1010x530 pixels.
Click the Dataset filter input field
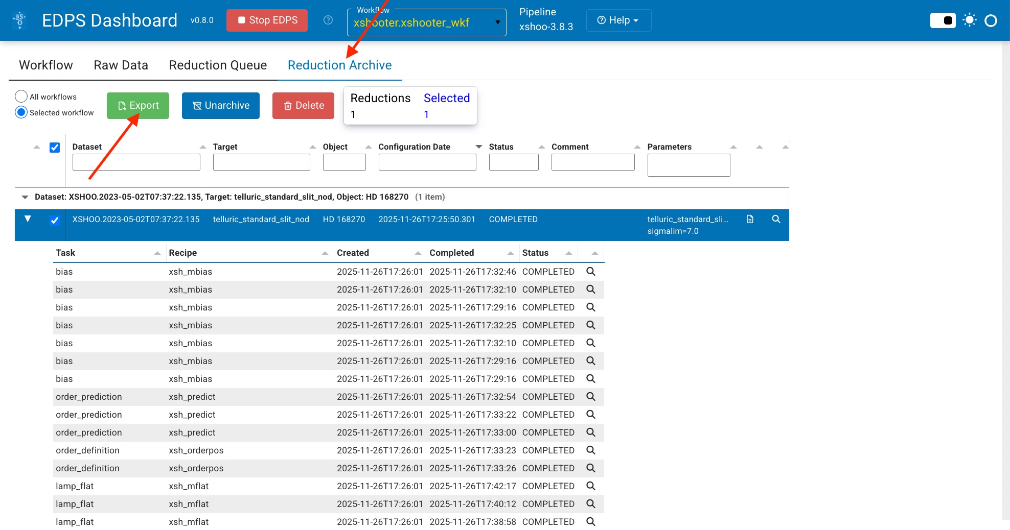(136, 162)
